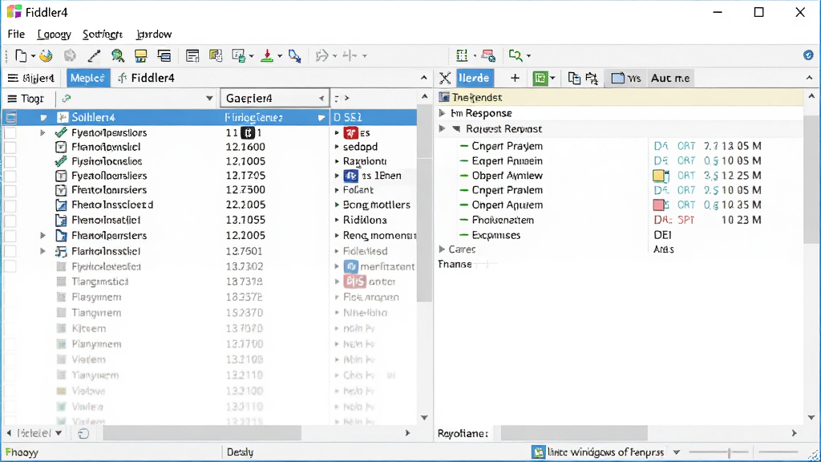This screenshot has width=821, height=462.
Task: Expand the tree row with value 12.7501
Action: point(42,251)
